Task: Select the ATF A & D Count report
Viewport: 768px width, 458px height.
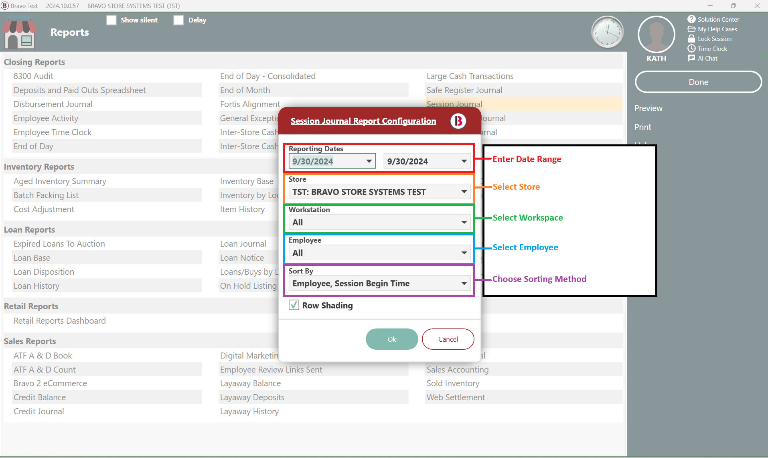Action: [x=45, y=369]
